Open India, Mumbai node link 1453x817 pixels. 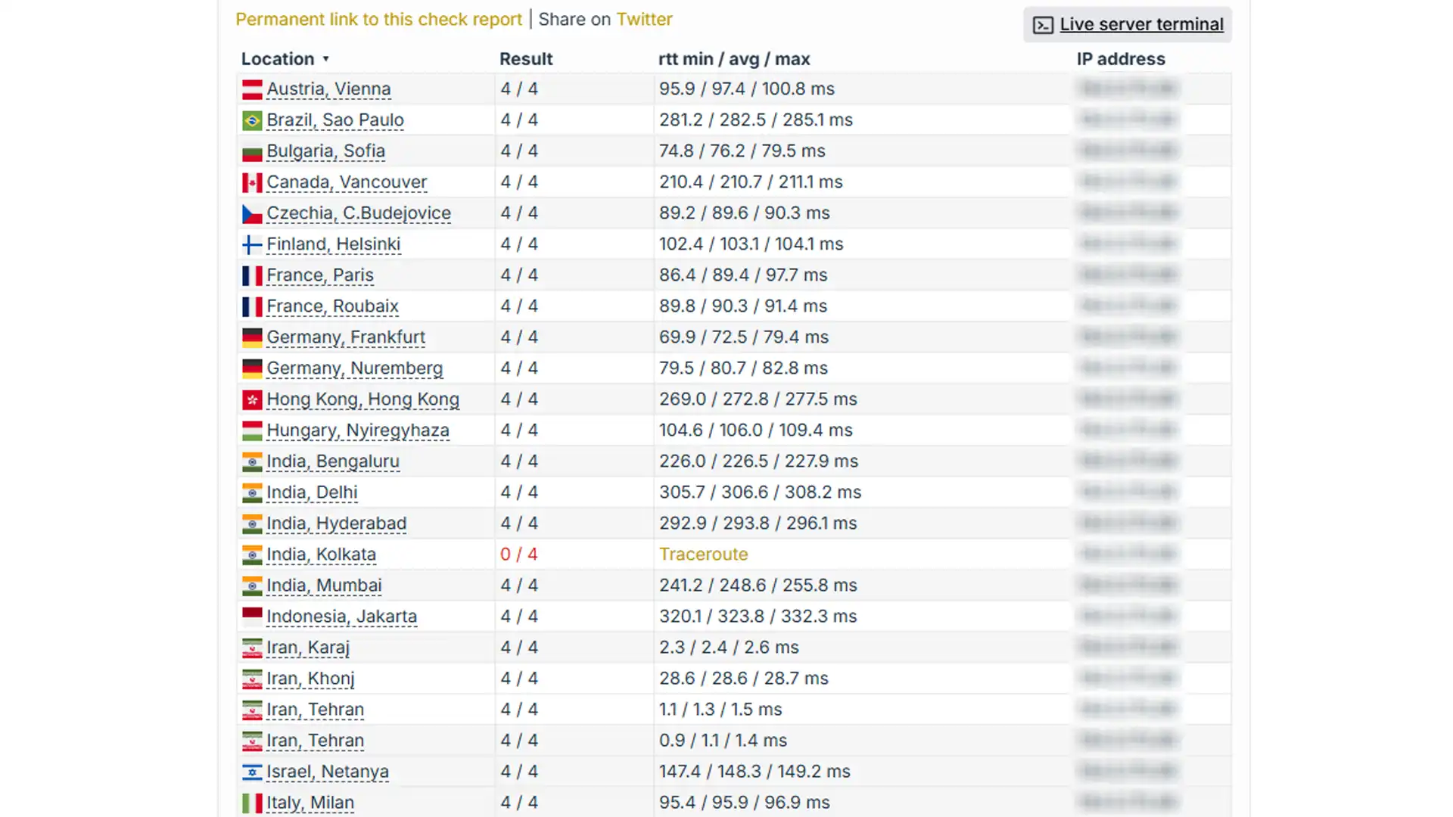[x=324, y=586]
